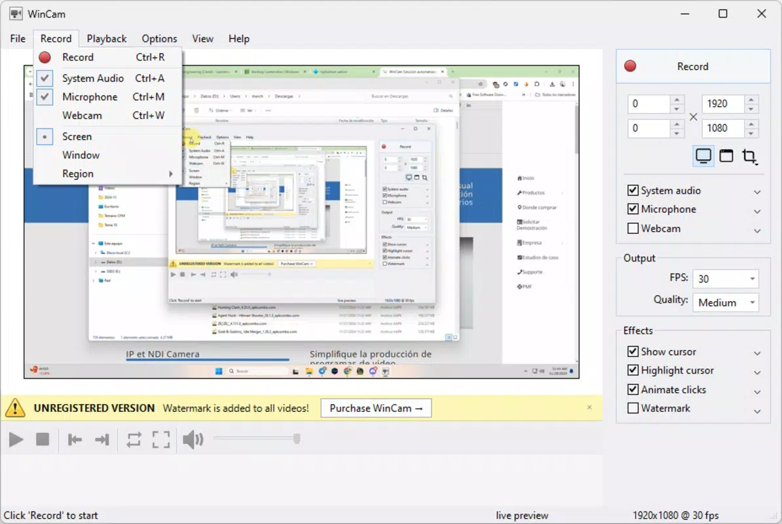Select the window capture mode icon
The width and height of the screenshot is (782, 524).
point(726,156)
